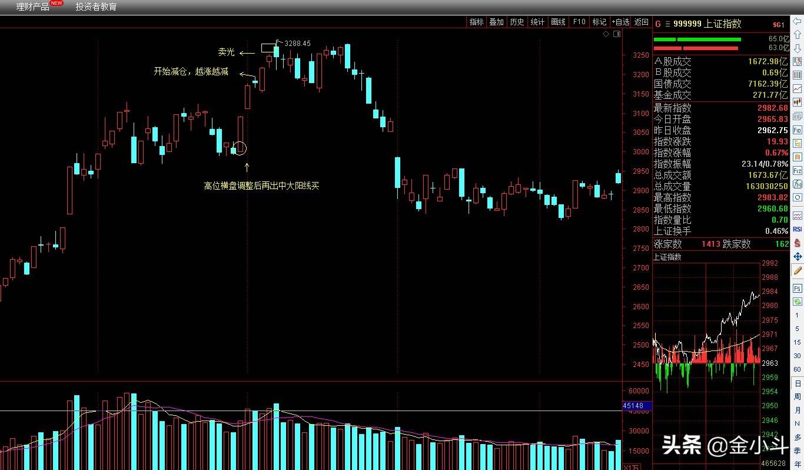
Task: Click the 画线 draw line button
Action: [558, 22]
